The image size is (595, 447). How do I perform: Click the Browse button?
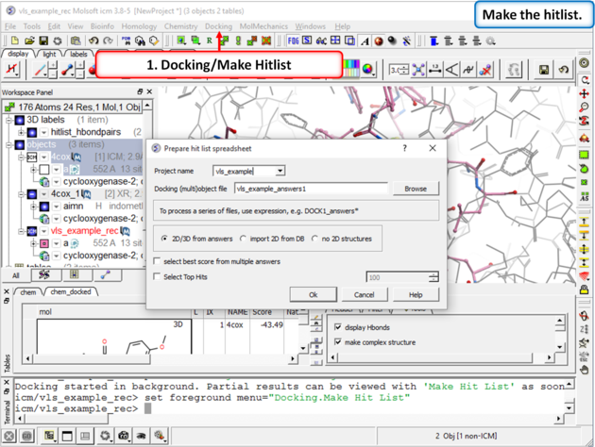tap(416, 189)
